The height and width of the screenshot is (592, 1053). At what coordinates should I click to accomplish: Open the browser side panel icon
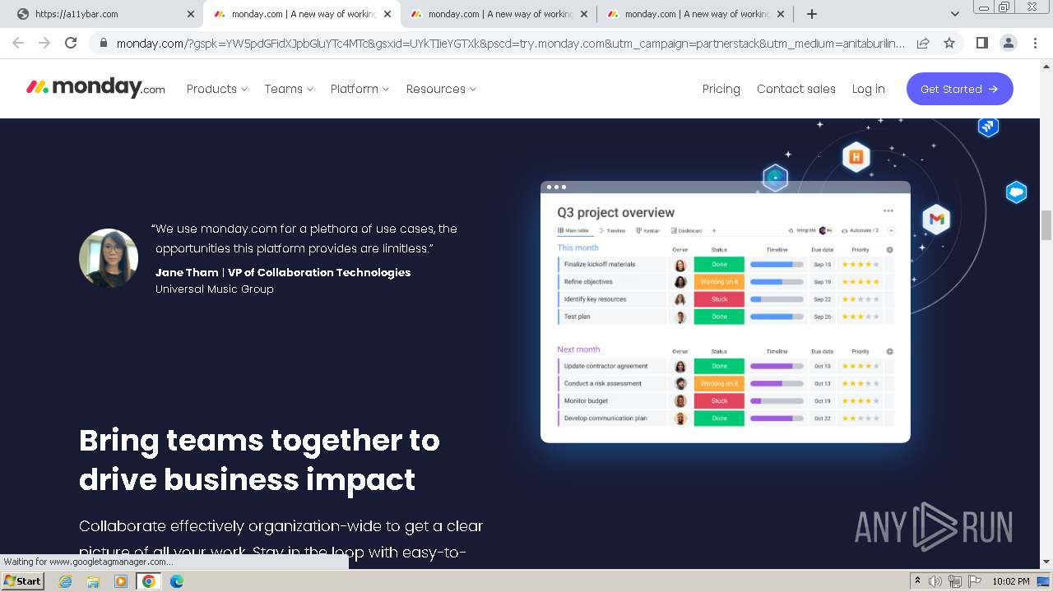coord(981,43)
